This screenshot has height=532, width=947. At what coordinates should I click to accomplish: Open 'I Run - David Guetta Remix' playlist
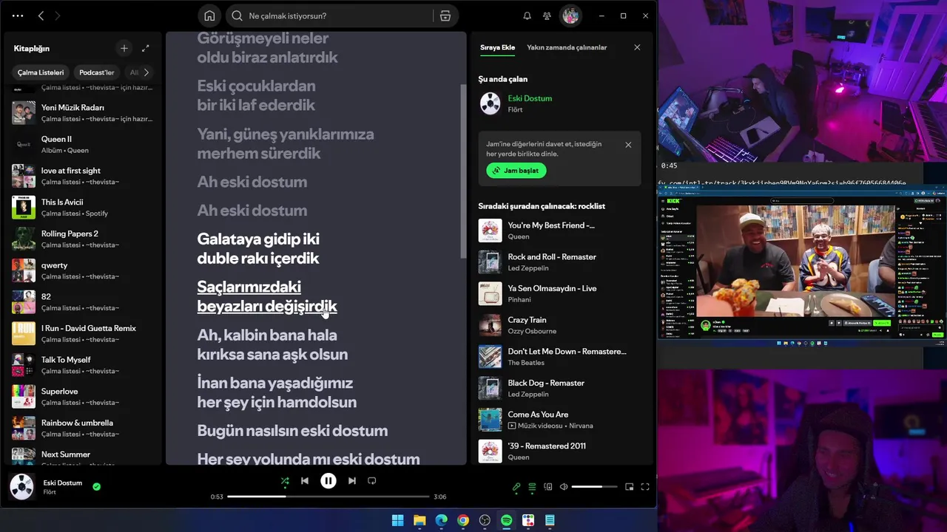pos(82,333)
